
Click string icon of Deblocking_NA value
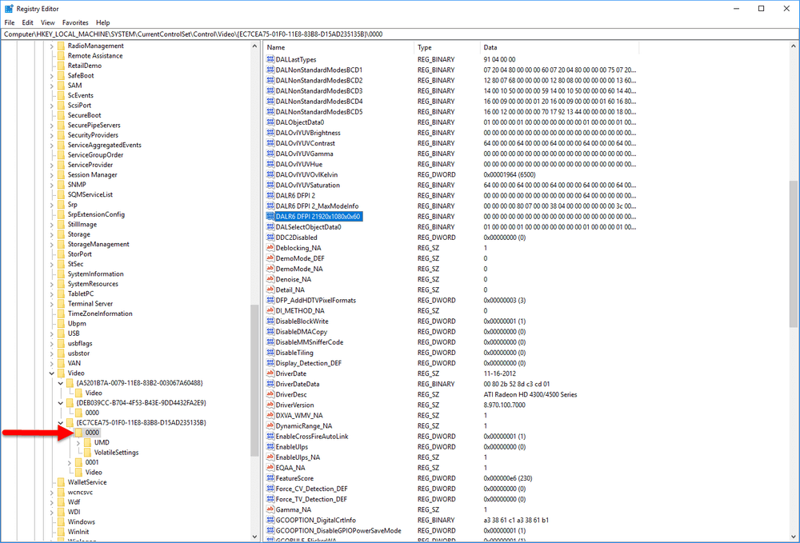(x=270, y=248)
